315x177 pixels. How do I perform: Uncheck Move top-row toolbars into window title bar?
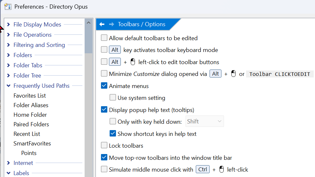point(104,158)
